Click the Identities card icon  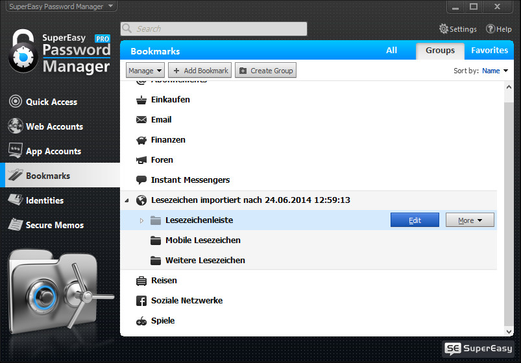(16, 200)
